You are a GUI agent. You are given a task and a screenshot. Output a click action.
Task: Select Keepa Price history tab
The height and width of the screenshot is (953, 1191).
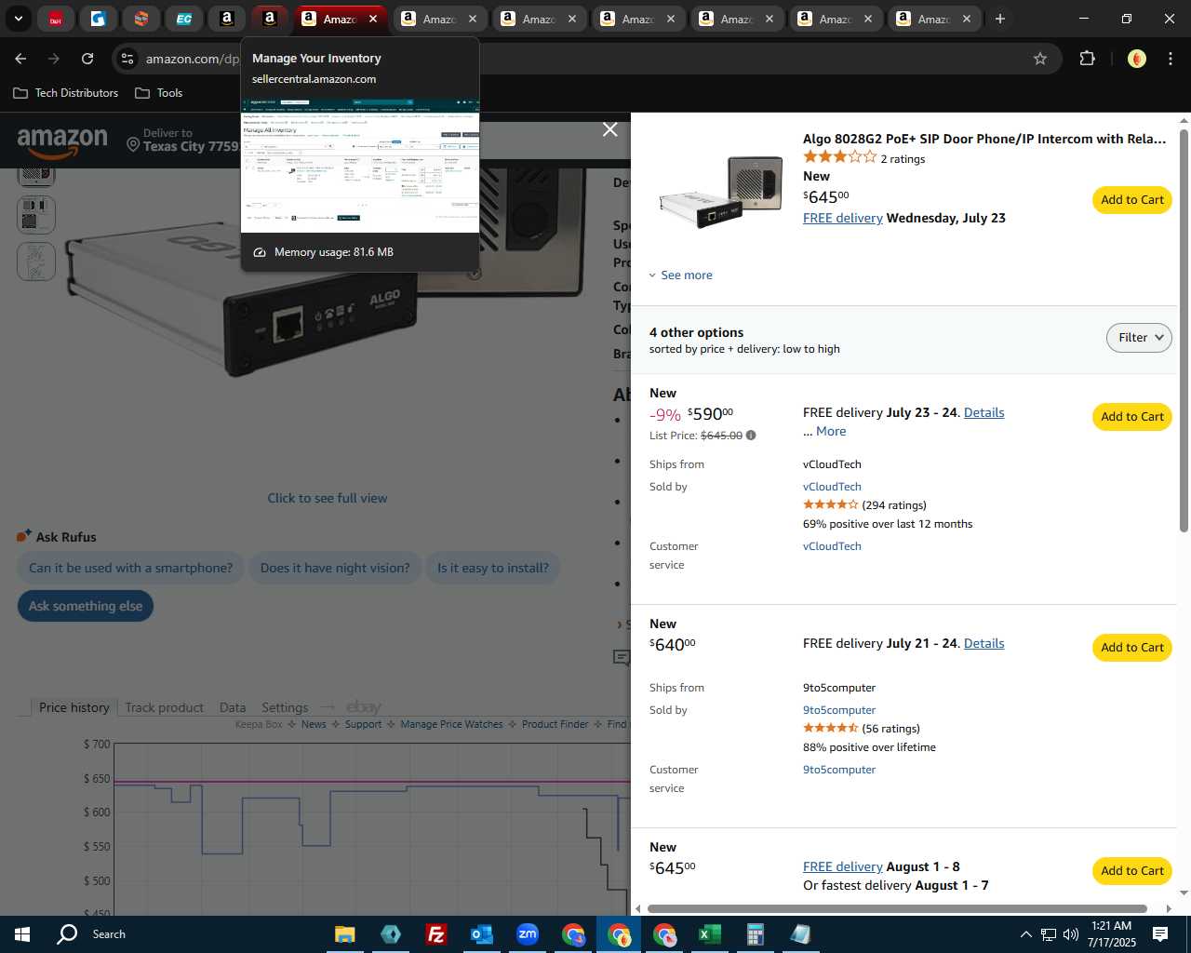tap(74, 707)
